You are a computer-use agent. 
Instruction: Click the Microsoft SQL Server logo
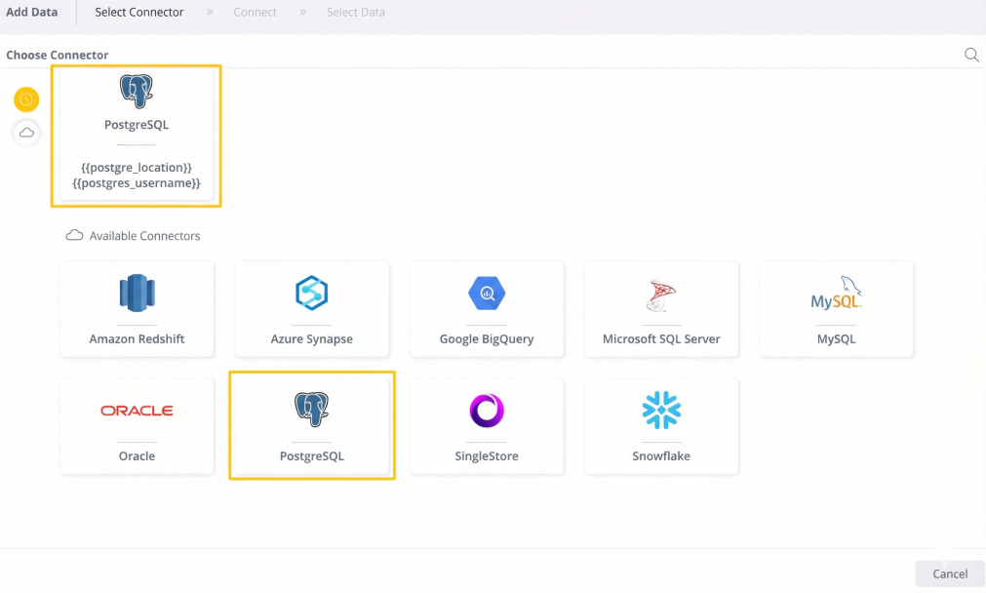click(661, 295)
